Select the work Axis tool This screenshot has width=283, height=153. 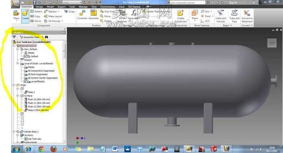[207, 11]
